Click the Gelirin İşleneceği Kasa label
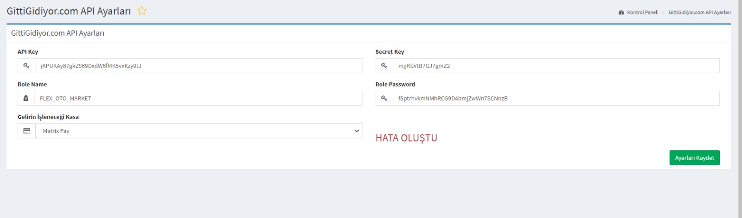Screen dimensions: 742x218 coord(48,117)
